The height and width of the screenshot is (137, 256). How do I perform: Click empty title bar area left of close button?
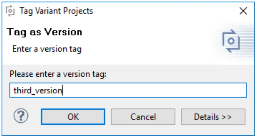(x=167, y=11)
